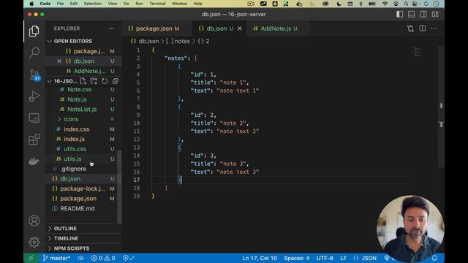Close db.json in Open Editors list
The height and width of the screenshot is (263, 468).
pyautogui.click(x=59, y=61)
